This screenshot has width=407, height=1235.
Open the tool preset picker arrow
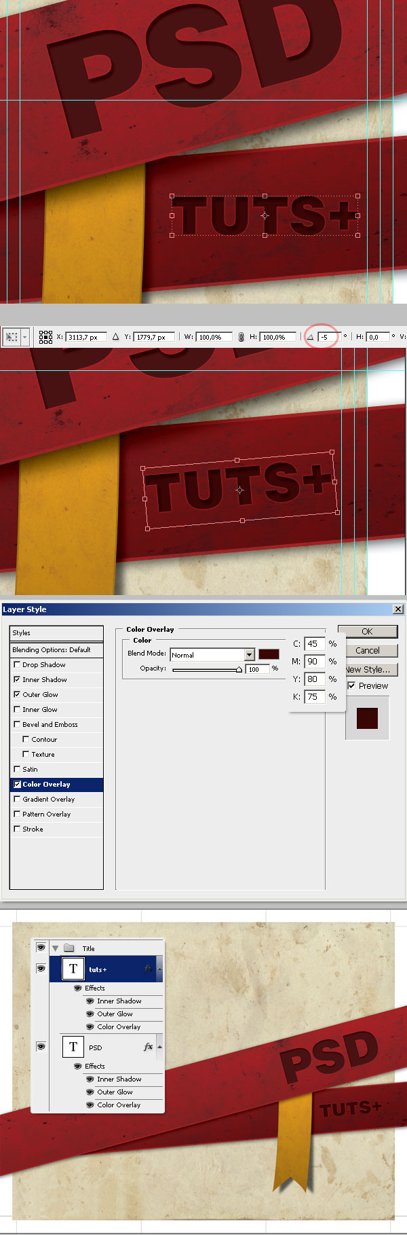[25, 337]
